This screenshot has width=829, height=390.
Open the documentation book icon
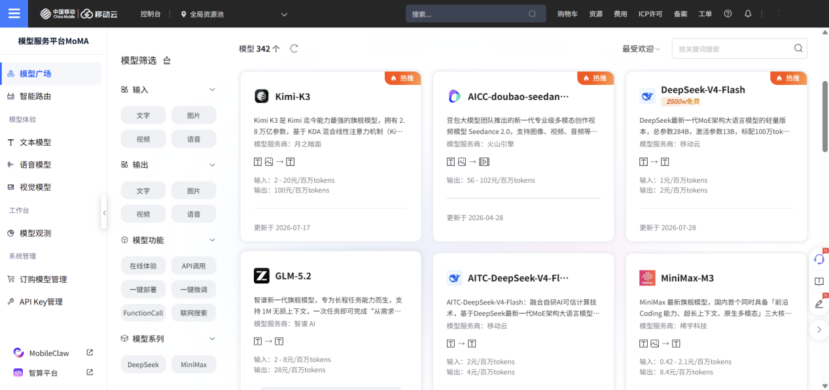click(x=819, y=282)
